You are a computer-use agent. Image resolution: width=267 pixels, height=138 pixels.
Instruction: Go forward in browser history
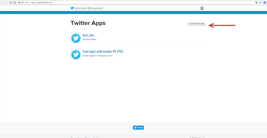[x=7, y=2]
